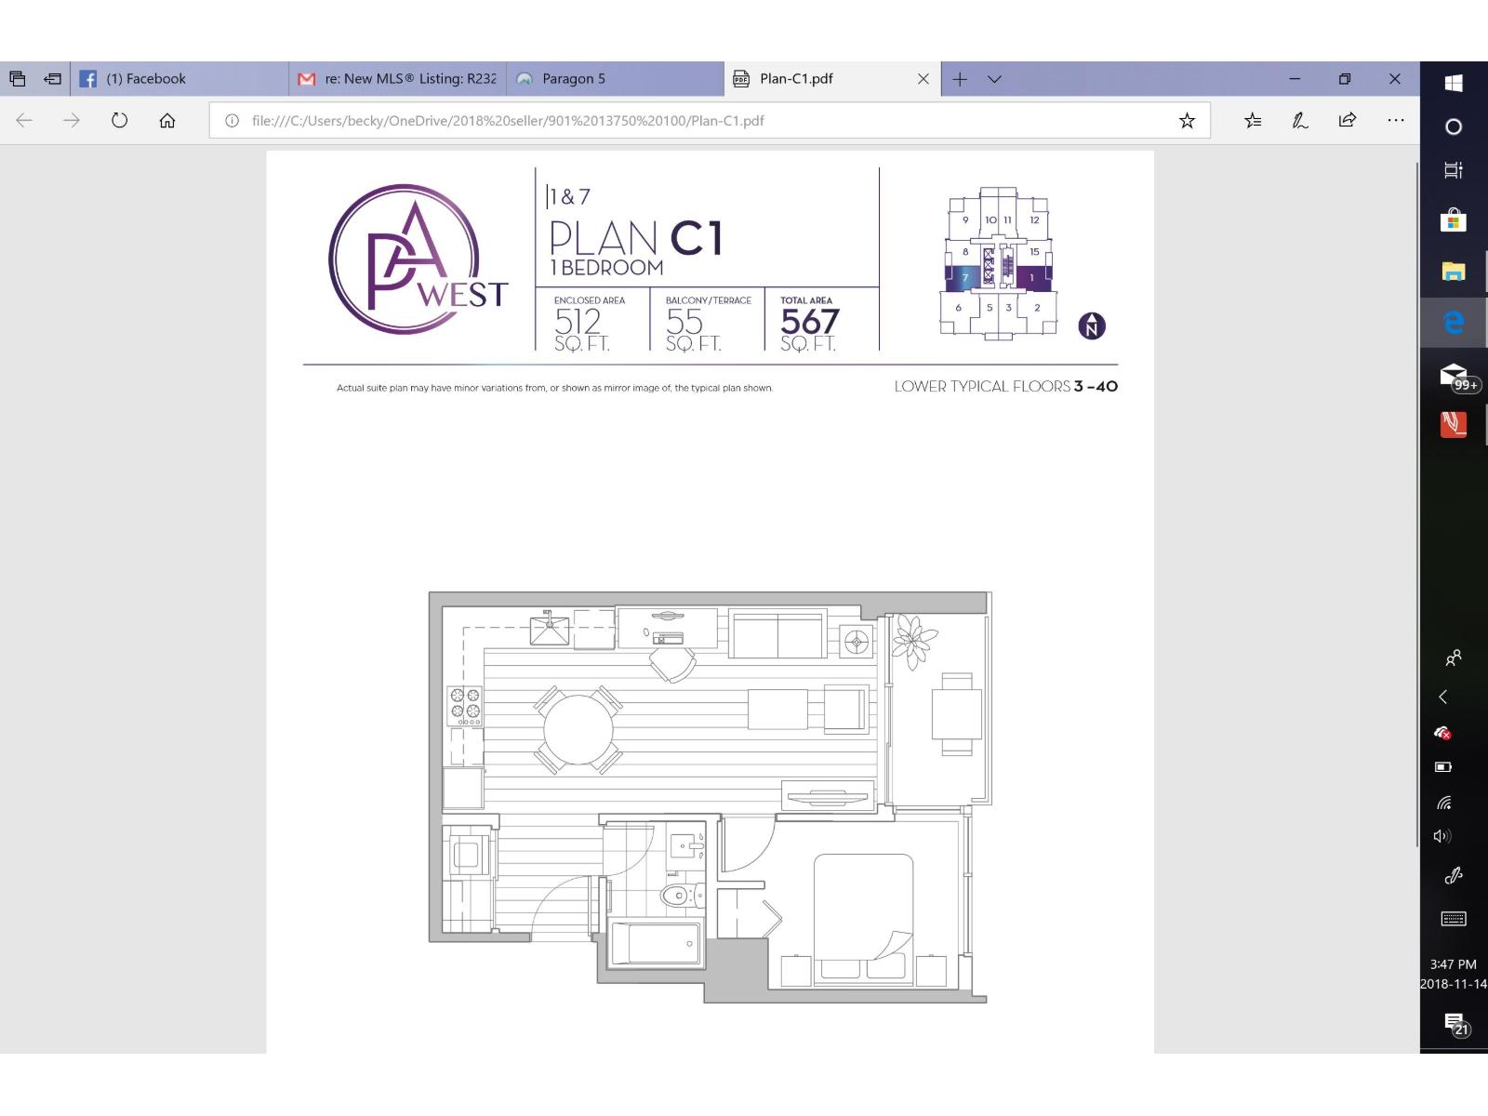Screen dimensions: 1488x1116
Task: Click the Refresh page button
Action: [x=119, y=120]
